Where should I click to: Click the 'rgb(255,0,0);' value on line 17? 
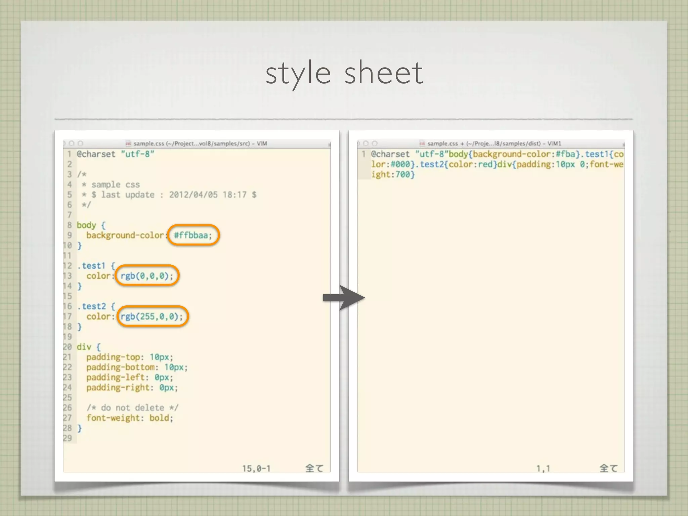coord(152,316)
